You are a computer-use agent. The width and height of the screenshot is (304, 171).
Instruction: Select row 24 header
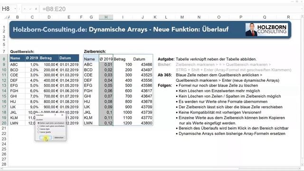pos(4,144)
